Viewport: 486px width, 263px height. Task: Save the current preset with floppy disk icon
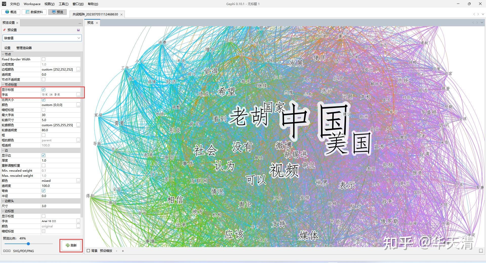click(x=78, y=30)
